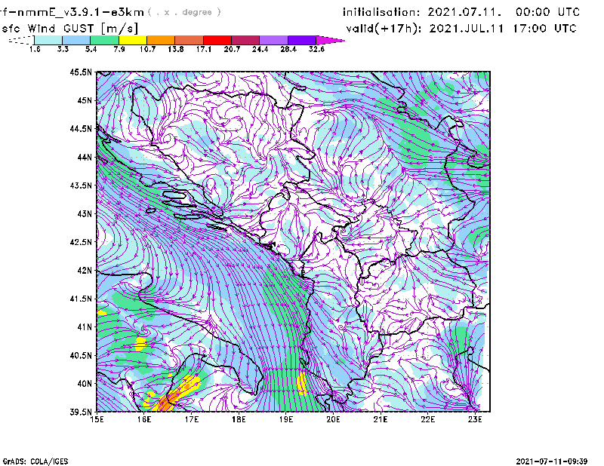Image resolution: width=604 pixels, height=466 pixels.
Task: Click the orange 10.7–13.8 legend swatch
Action: 161,40
